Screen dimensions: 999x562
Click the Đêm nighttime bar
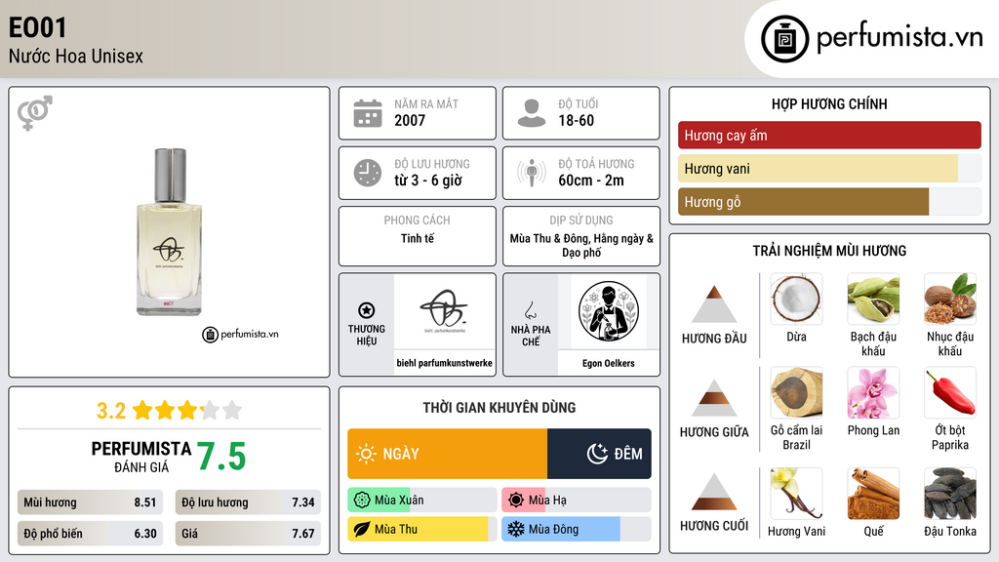(599, 454)
